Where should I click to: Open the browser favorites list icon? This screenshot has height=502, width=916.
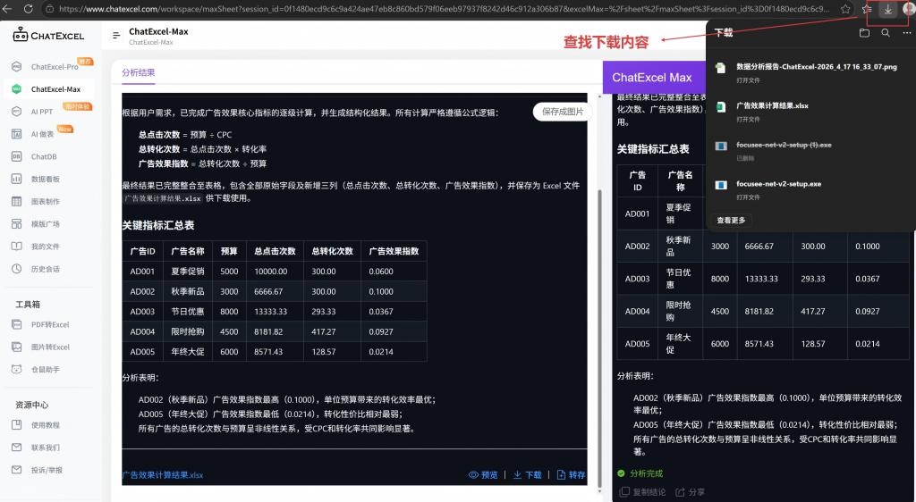point(867,9)
